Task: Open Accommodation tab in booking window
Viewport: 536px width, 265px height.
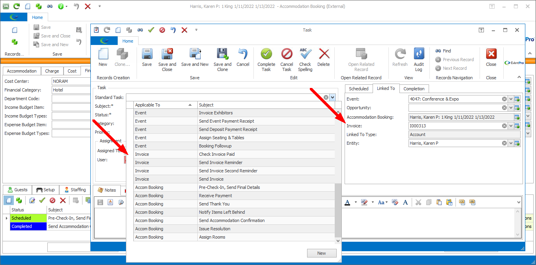Action: point(22,71)
